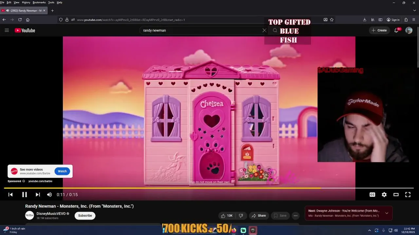Close the Randy Newman browser tab

(x=44, y=10)
